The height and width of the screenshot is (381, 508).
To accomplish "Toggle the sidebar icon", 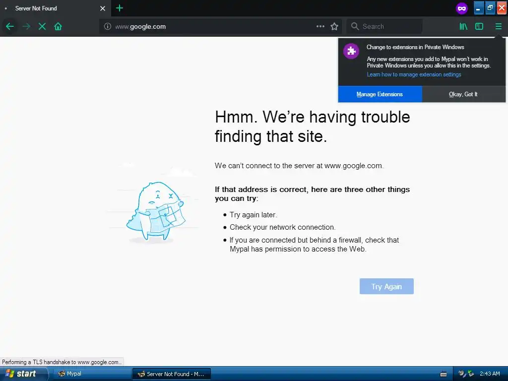I will [479, 26].
